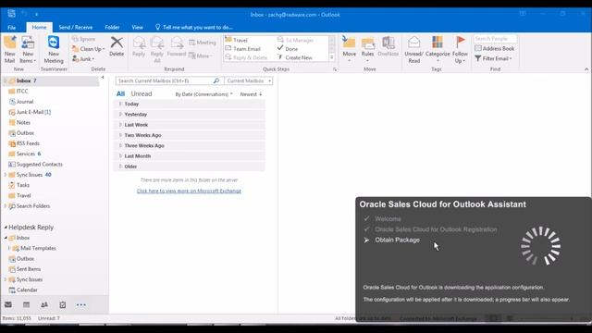Select the Travel quick step
Viewport: 592px width, 333px height.
(x=240, y=40)
